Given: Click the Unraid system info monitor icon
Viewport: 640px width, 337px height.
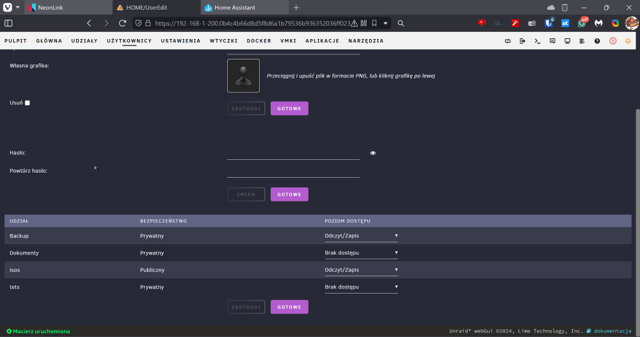Looking at the screenshot, I should pos(567,41).
